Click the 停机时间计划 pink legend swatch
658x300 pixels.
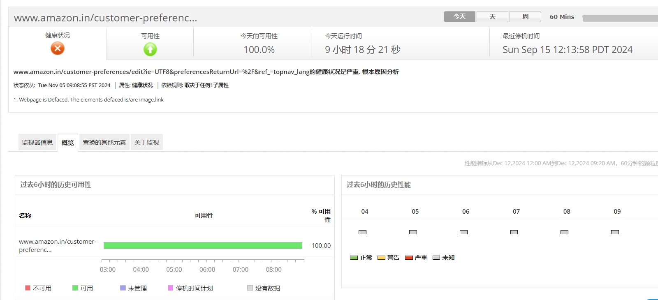coord(171,288)
